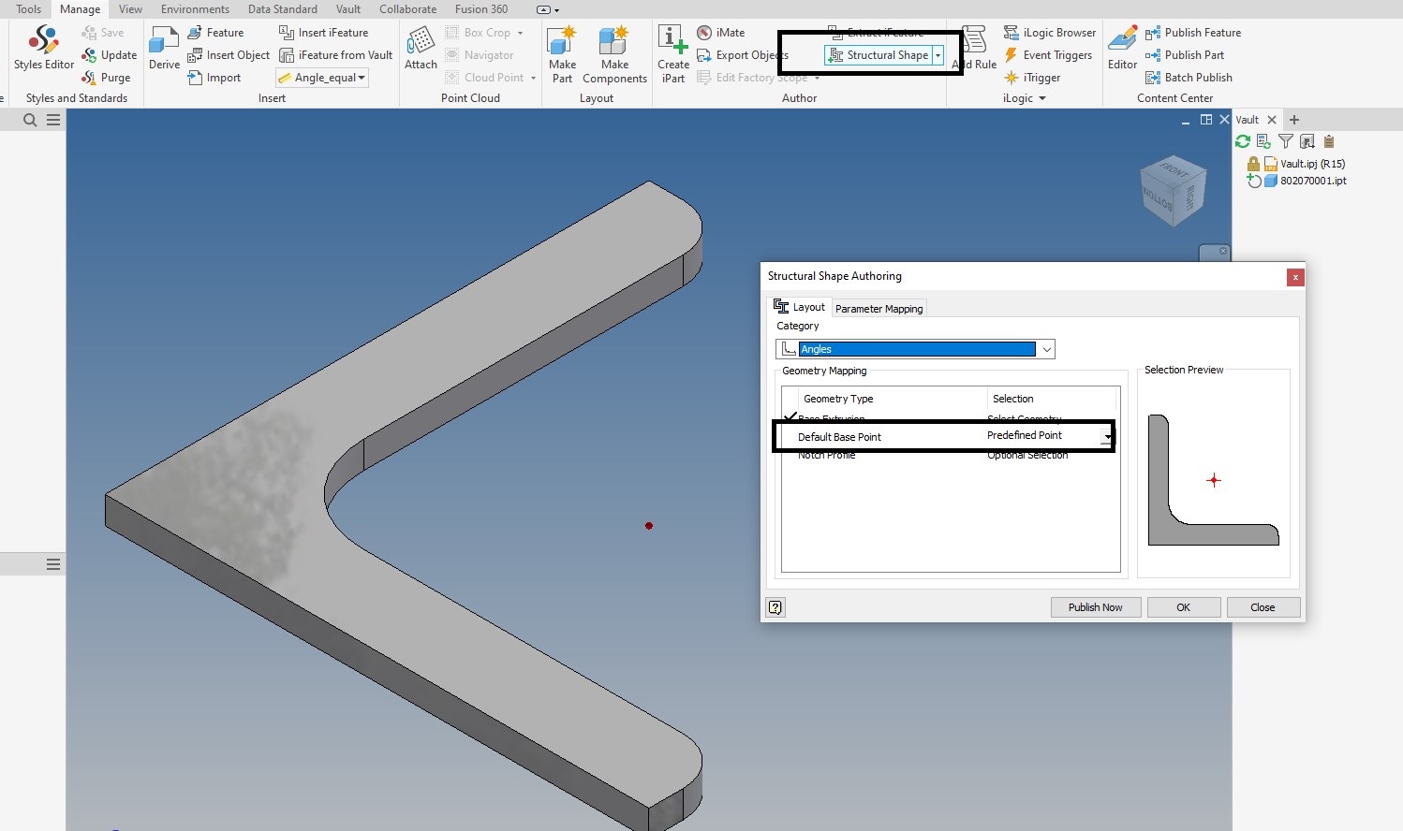This screenshot has width=1403, height=831.
Task: Click OK in Structural Shape Authoring
Action: 1184,607
